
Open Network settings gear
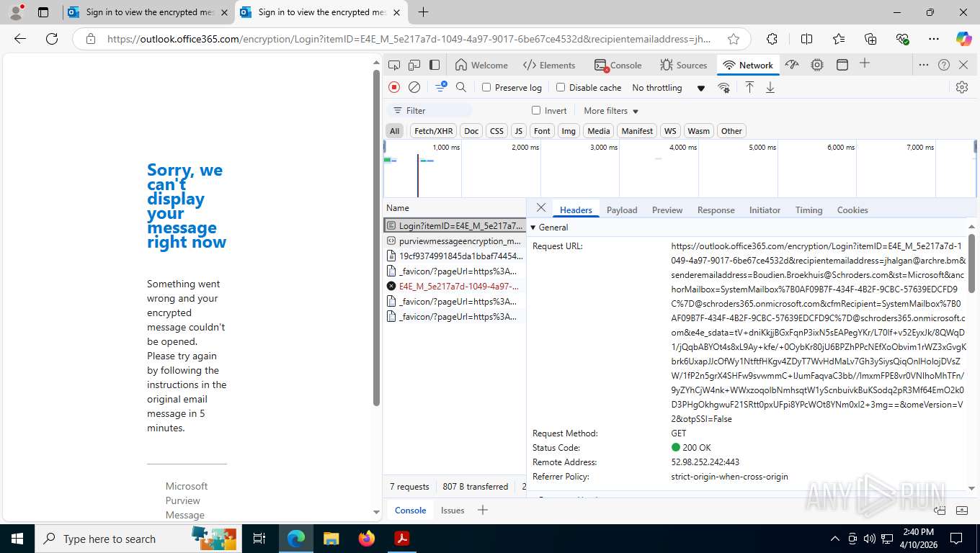[962, 87]
